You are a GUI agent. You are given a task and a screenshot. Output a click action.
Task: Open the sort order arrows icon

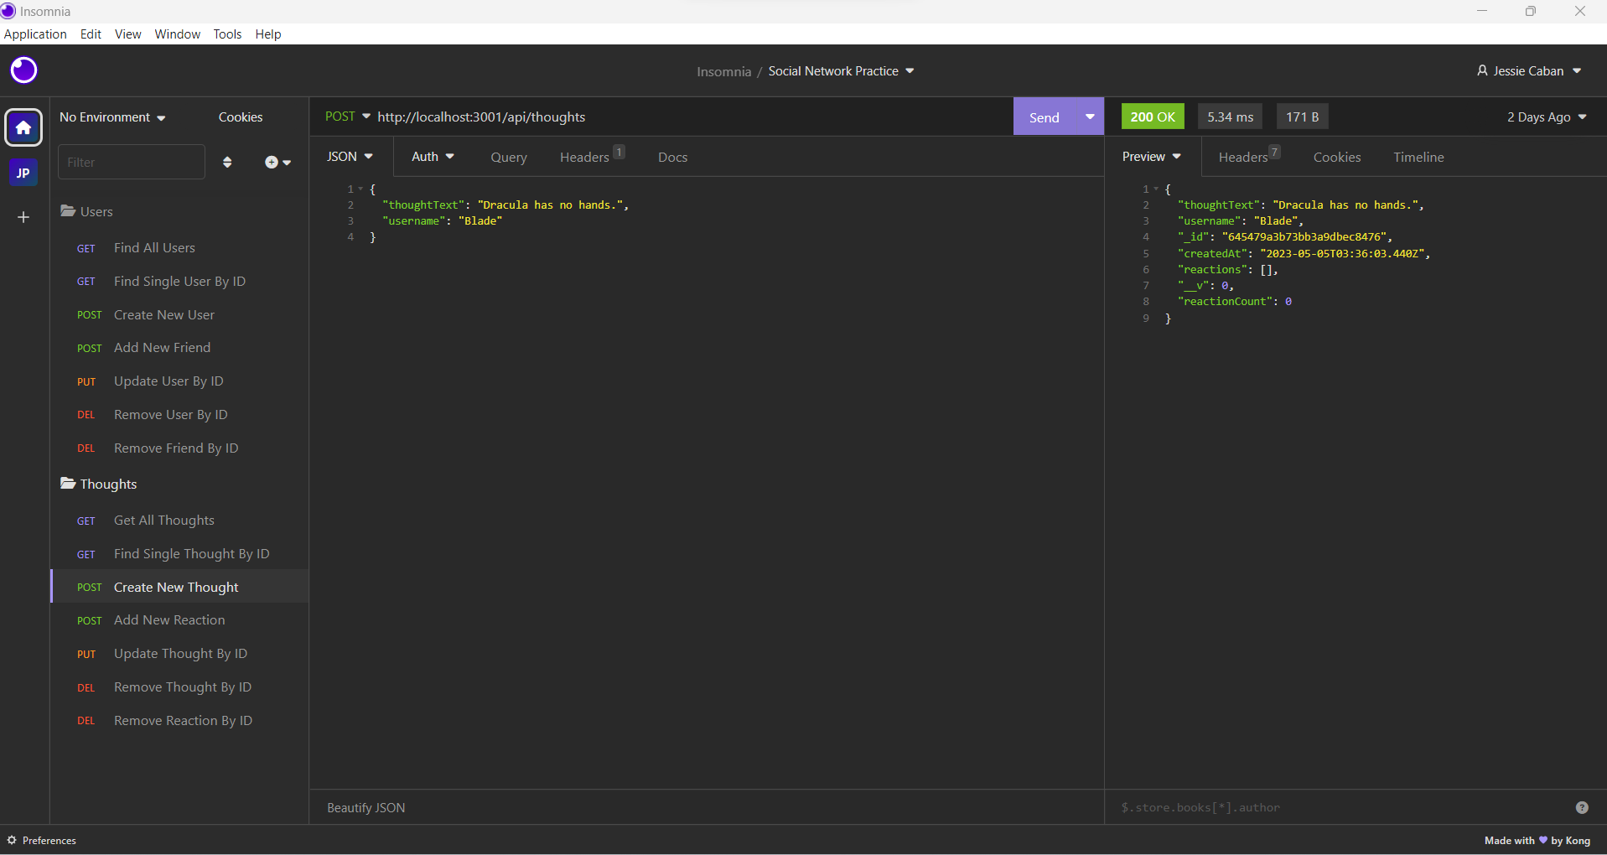pyautogui.click(x=227, y=162)
